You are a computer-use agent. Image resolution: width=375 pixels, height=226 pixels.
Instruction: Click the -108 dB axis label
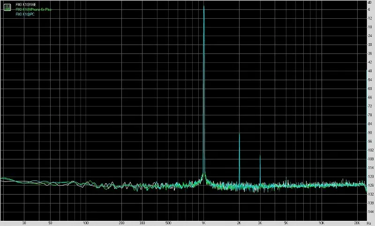click(x=370, y=159)
